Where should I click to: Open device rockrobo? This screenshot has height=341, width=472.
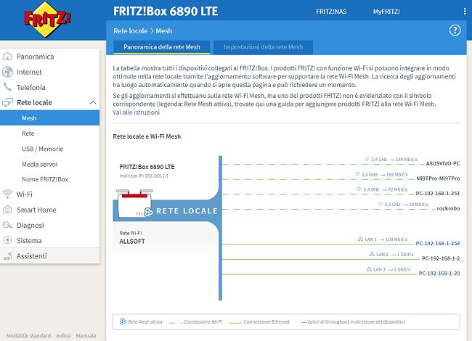448,208
